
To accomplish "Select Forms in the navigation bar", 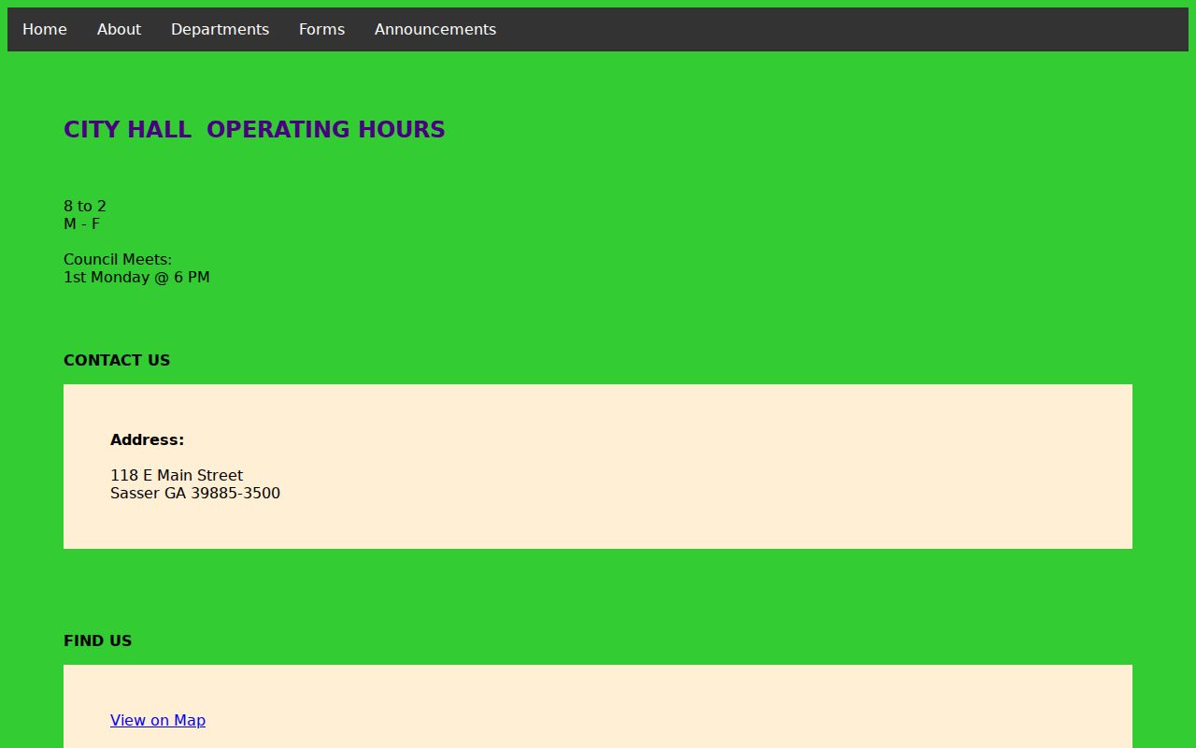I will pos(321,30).
